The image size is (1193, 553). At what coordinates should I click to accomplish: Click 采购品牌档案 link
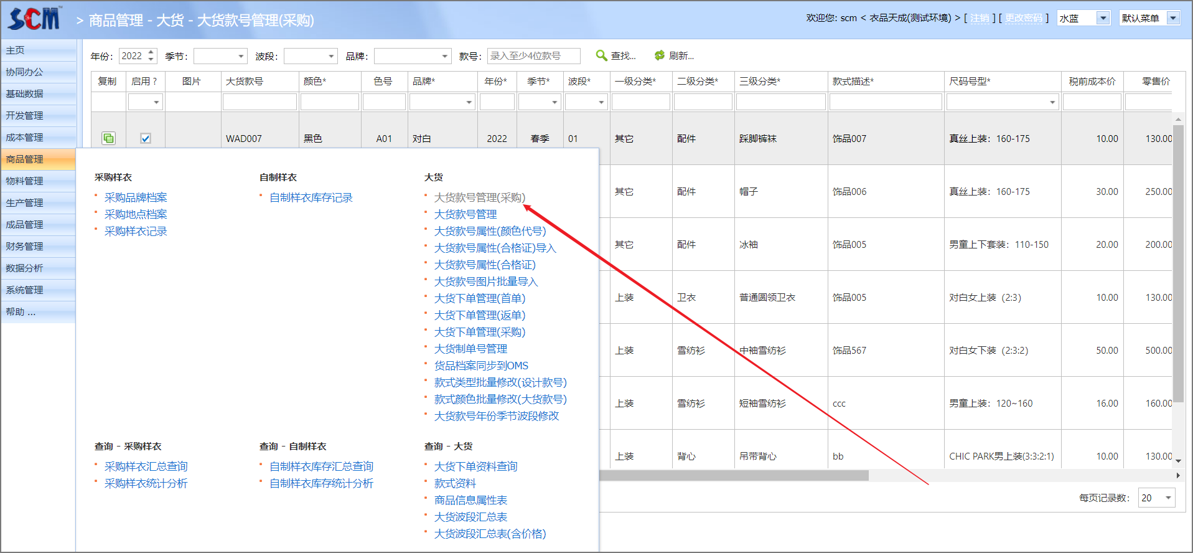[136, 197]
